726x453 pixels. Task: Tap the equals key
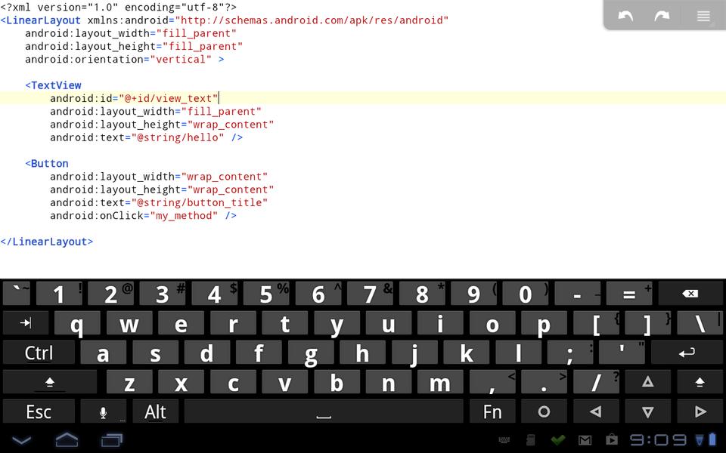click(x=629, y=294)
